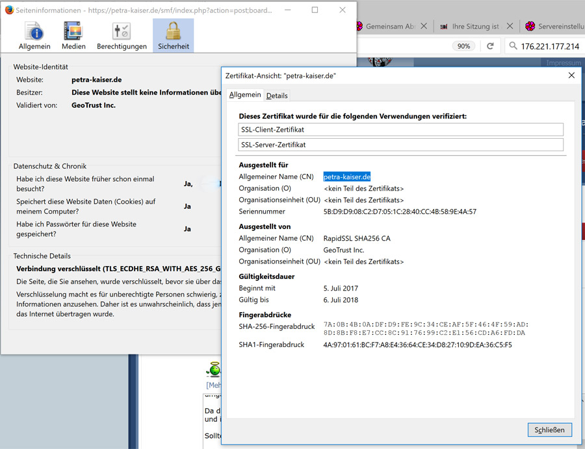The image size is (585, 449).
Task: Switch to the 'Ihre Sitzung ist' tab
Action: tap(474, 27)
